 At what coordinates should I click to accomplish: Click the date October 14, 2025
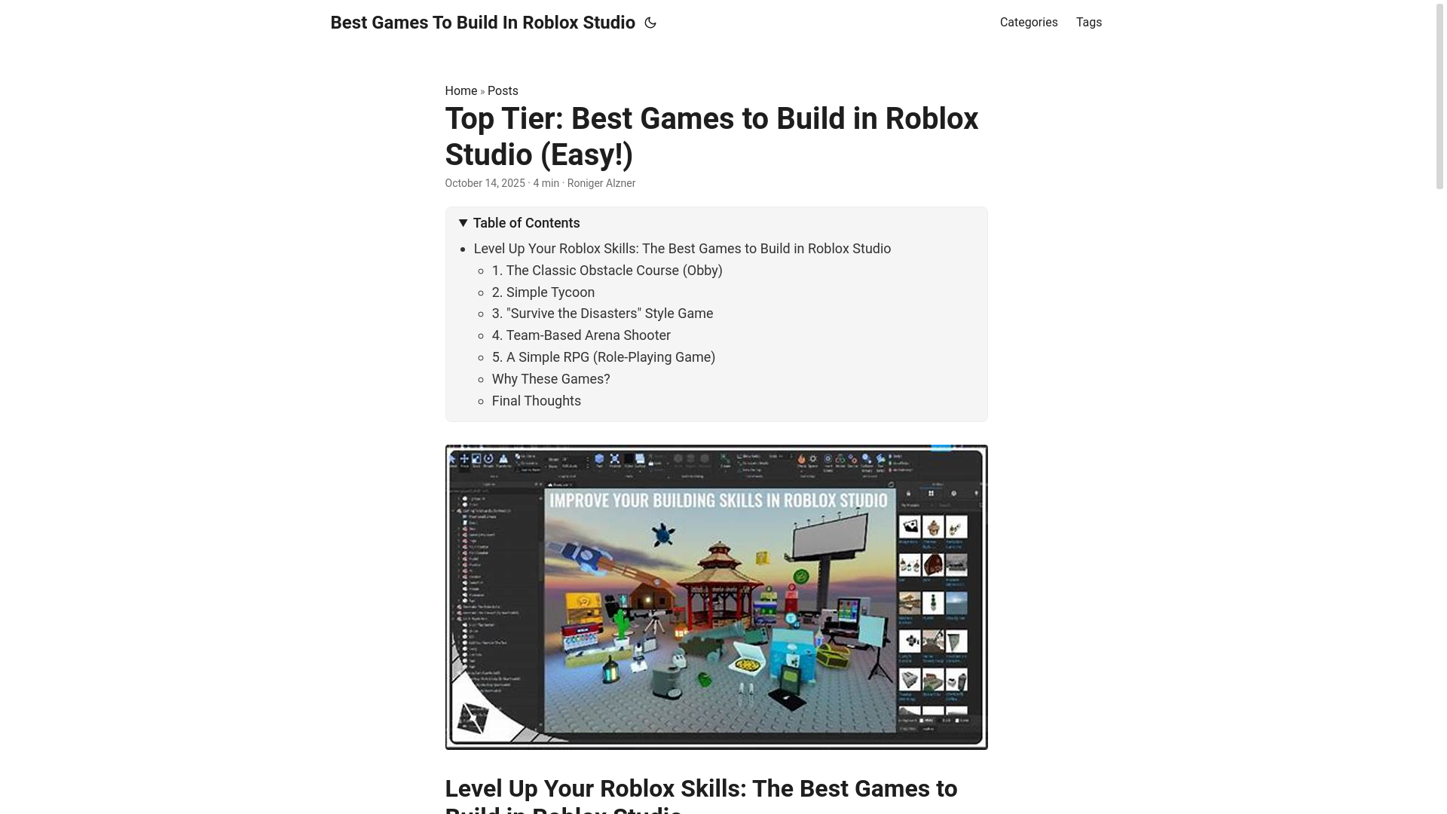tap(485, 183)
